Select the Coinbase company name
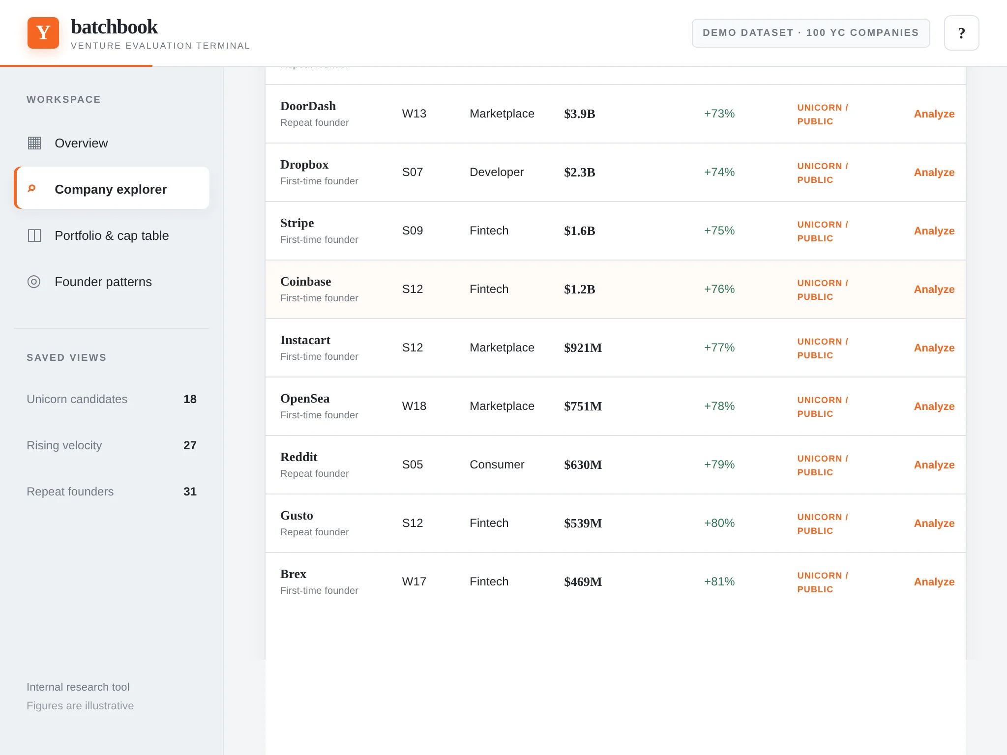The height and width of the screenshot is (755, 1007). (x=305, y=282)
